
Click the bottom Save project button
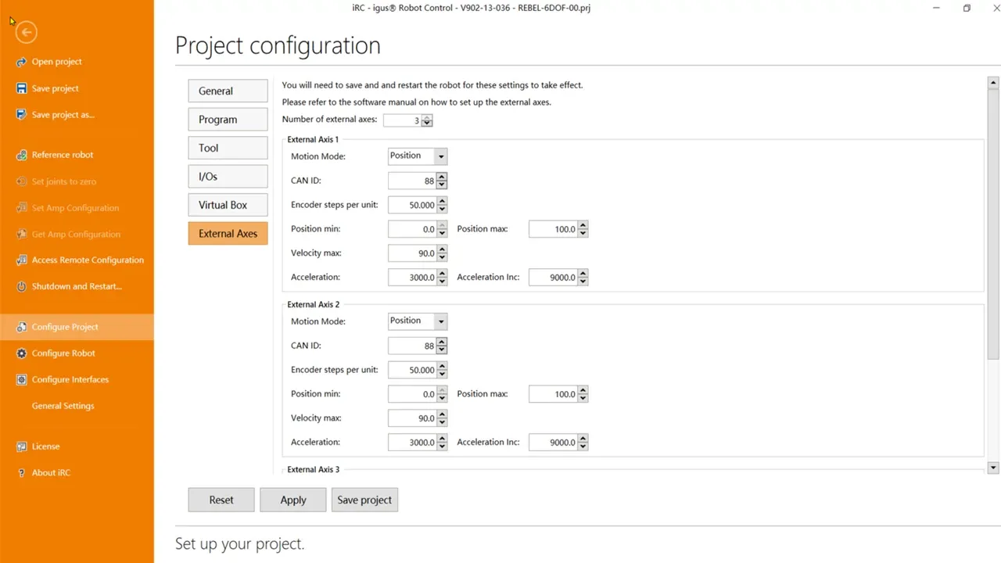click(364, 500)
